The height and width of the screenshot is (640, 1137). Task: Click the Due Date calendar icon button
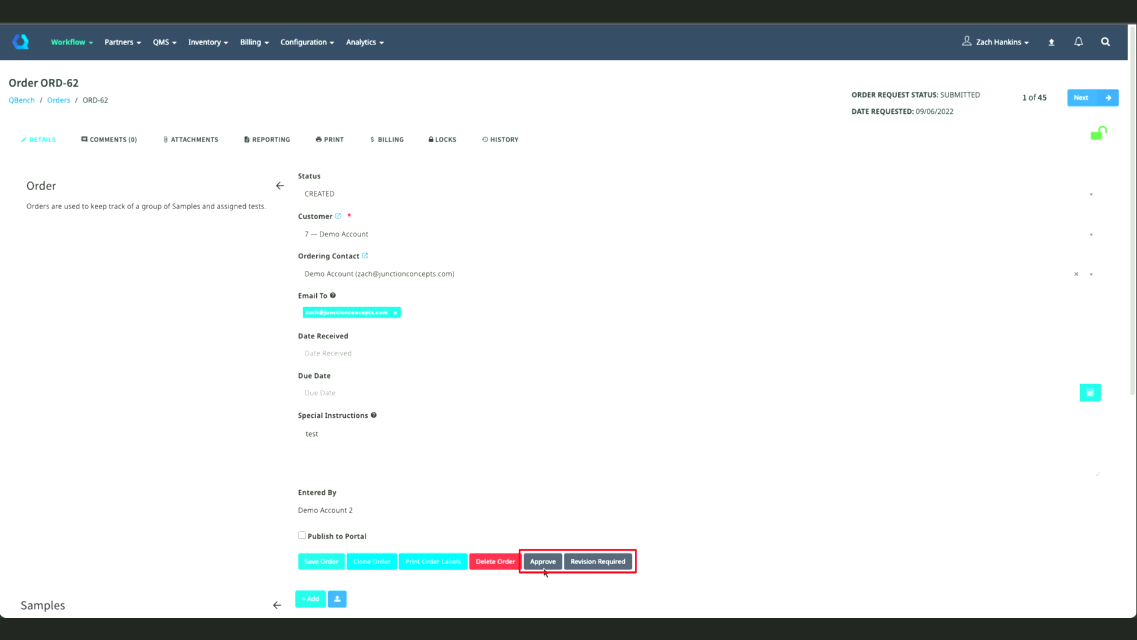(x=1090, y=392)
